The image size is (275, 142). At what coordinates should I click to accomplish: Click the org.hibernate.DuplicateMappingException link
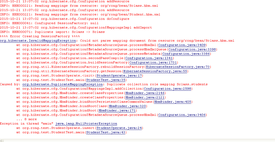tap(63, 84)
